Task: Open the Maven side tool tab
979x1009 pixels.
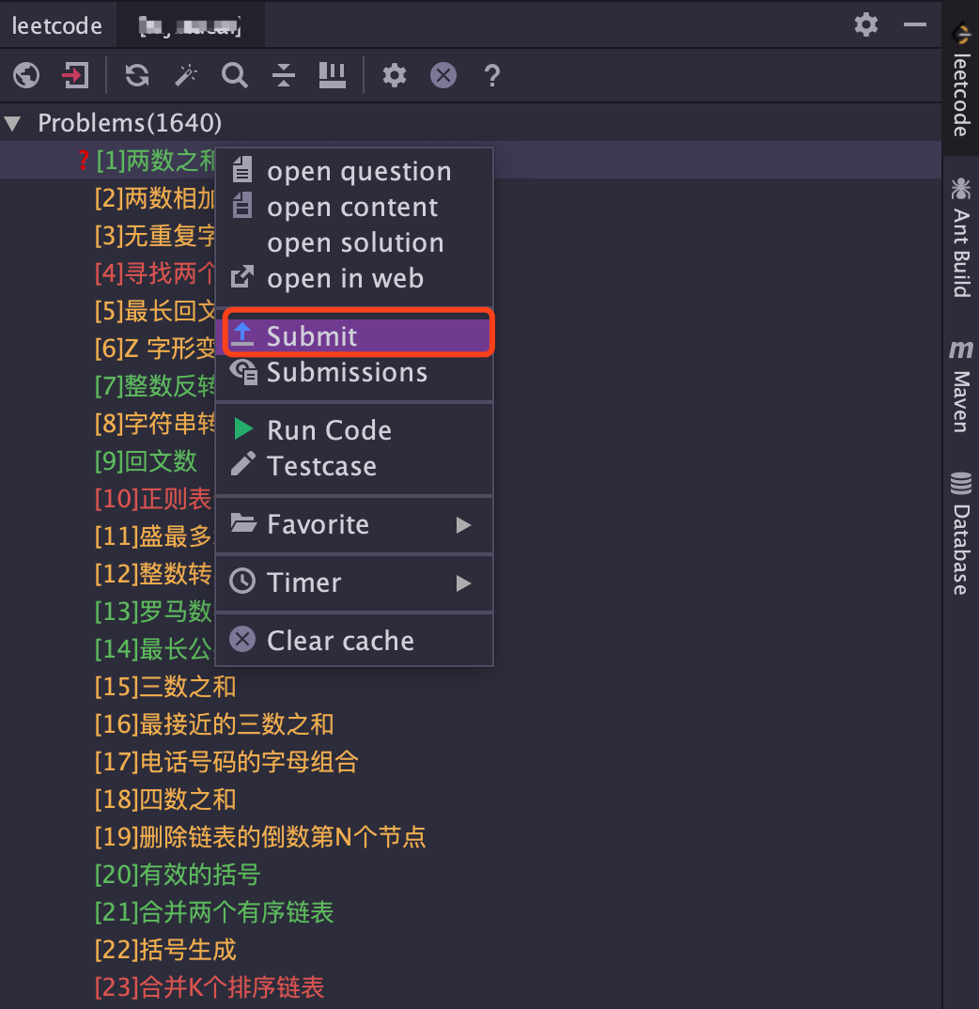Action: [960, 387]
